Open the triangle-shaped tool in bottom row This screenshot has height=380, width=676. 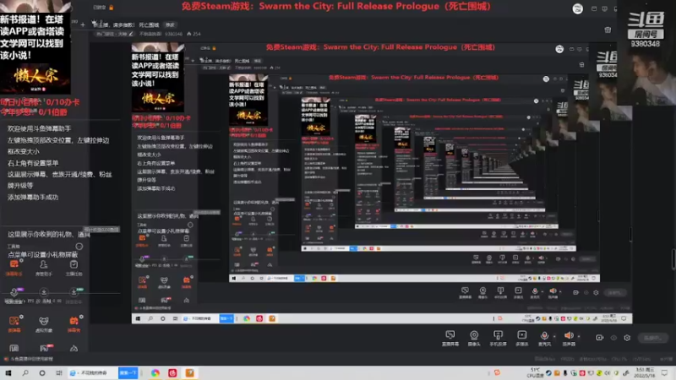[74, 348]
